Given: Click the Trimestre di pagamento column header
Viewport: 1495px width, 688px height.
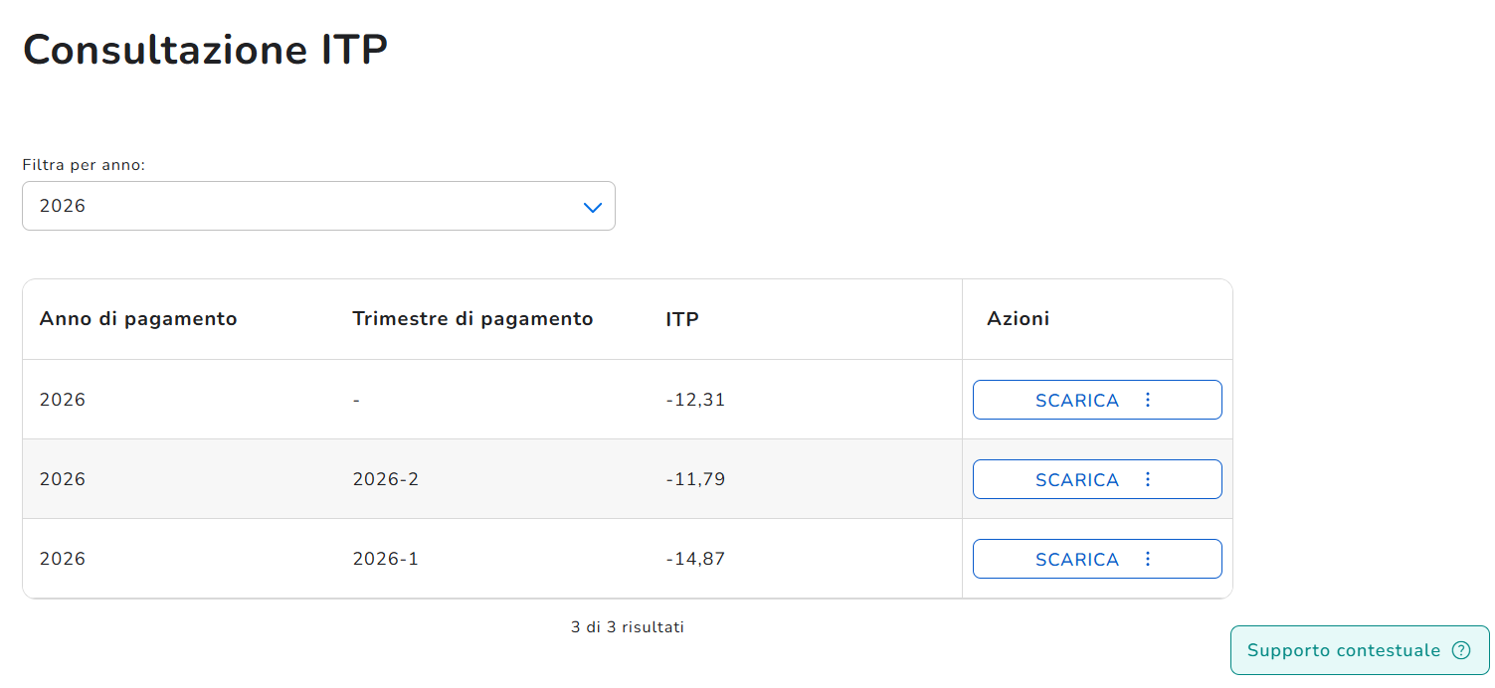Looking at the screenshot, I should click(x=472, y=319).
